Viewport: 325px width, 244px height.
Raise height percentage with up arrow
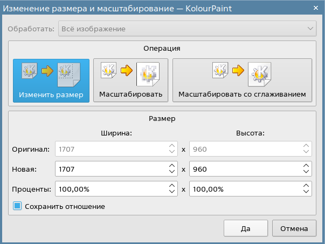click(x=306, y=186)
